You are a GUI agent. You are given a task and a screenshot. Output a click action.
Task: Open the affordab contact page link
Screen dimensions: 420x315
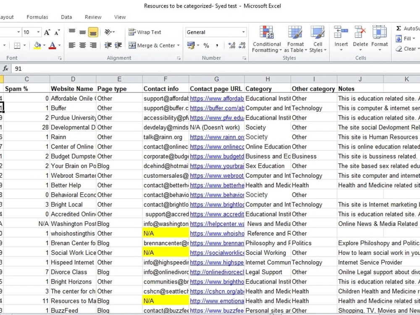point(217,99)
